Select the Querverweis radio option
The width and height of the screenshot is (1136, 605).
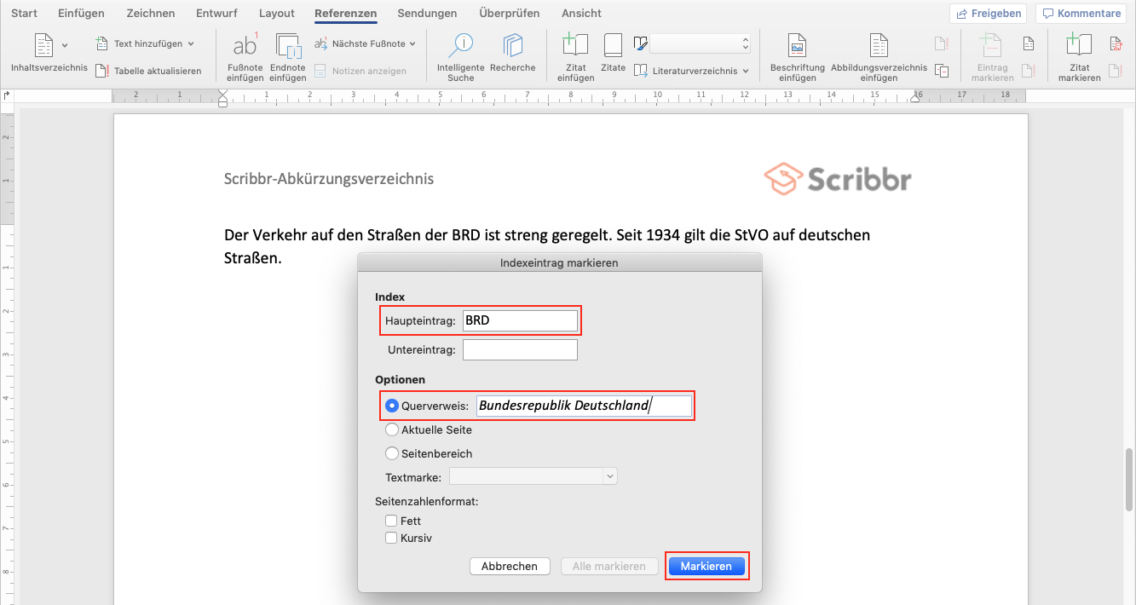[x=392, y=406]
